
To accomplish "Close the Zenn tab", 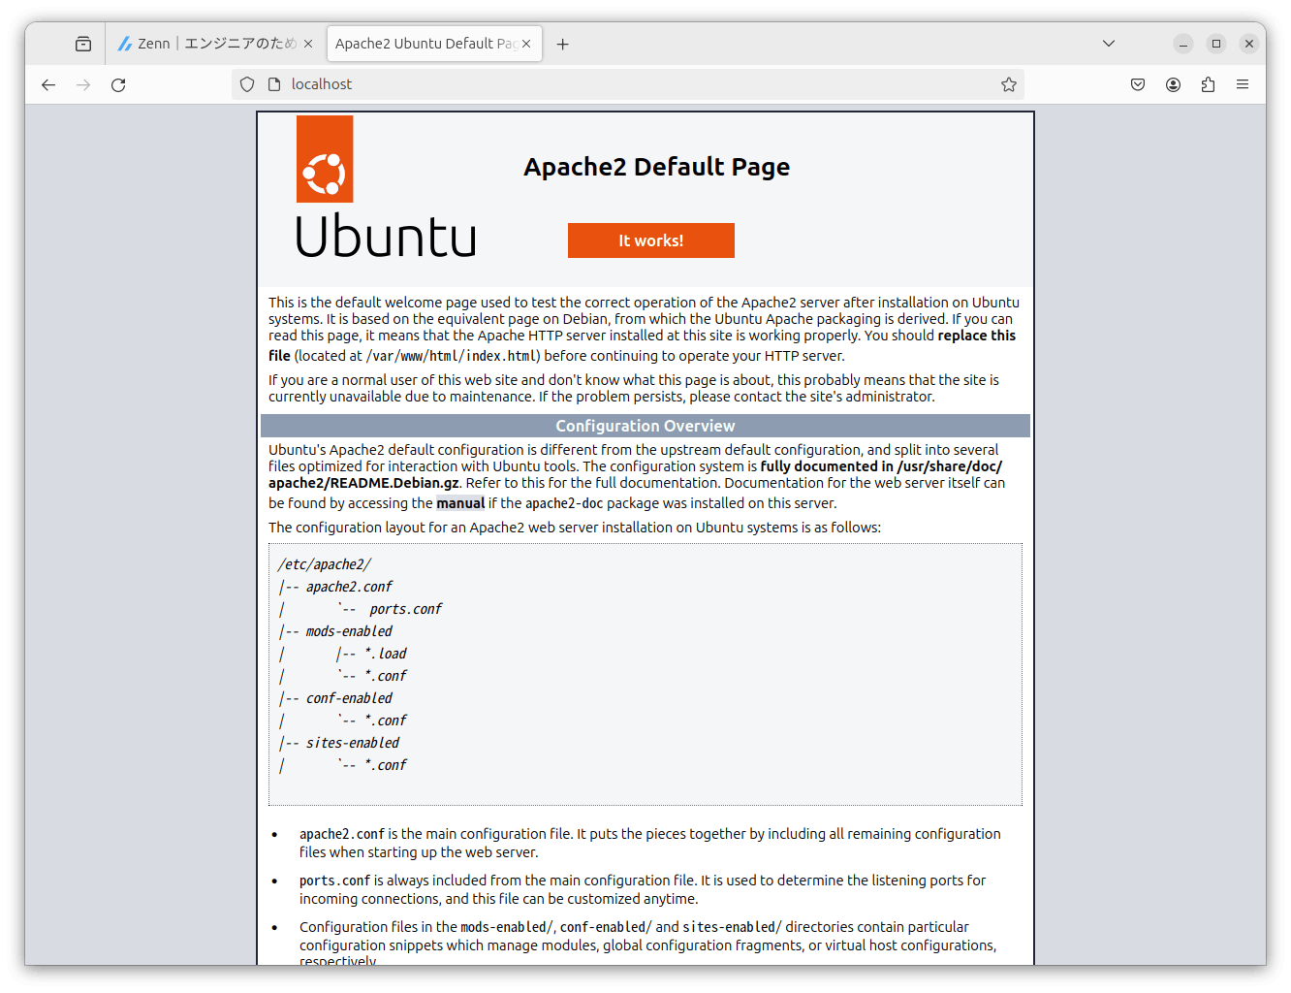I will tap(308, 44).
